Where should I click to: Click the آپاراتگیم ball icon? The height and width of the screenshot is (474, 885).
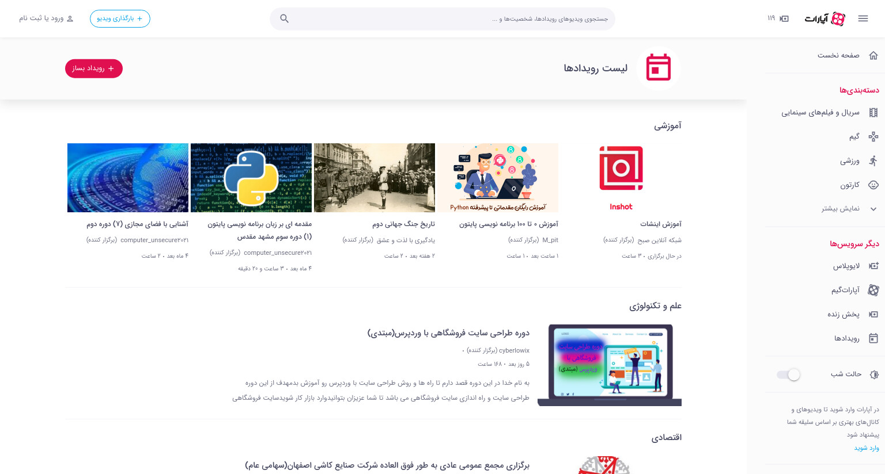[x=873, y=290]
